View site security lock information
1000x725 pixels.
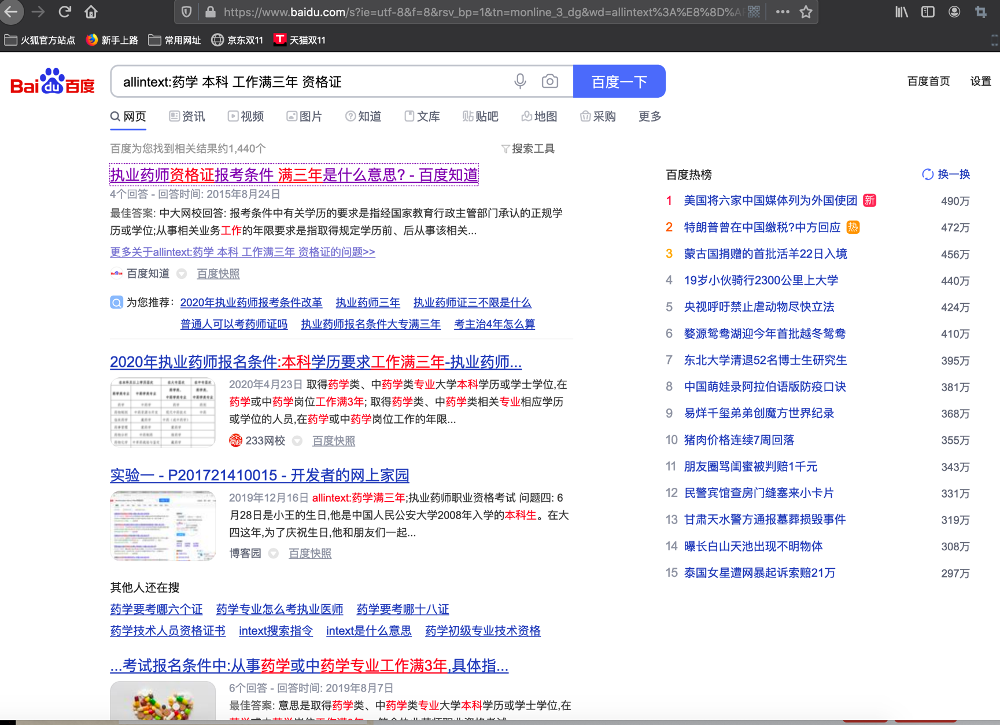pos(211,12)
